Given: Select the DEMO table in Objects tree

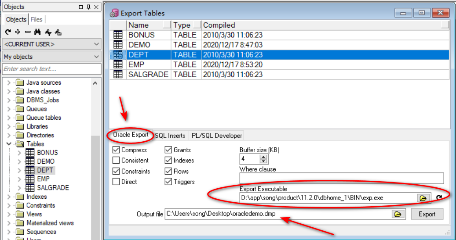Looking at the screenshot, I should click(x=46, y=161).
